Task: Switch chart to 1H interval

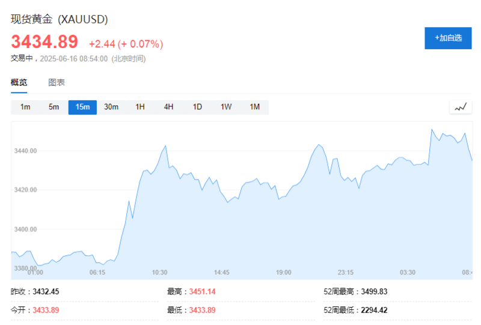Action: (140, 108)
